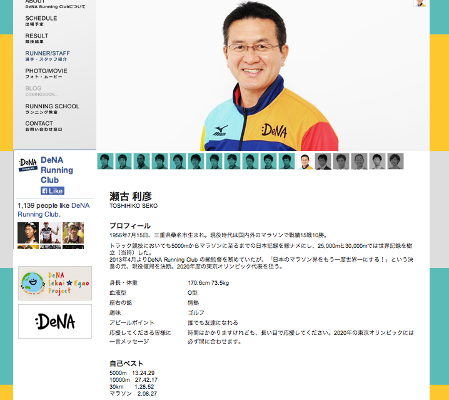This screenshot has width=449, height=400.
Task: Click the ゴルフ hobby value
Action: [196, 312]
